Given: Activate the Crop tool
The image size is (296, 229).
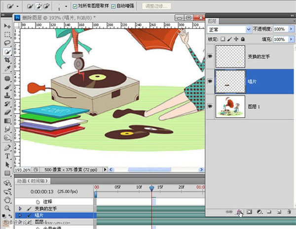Looking at the screenshot, I should pyautogui.click(x=7, y=61).
